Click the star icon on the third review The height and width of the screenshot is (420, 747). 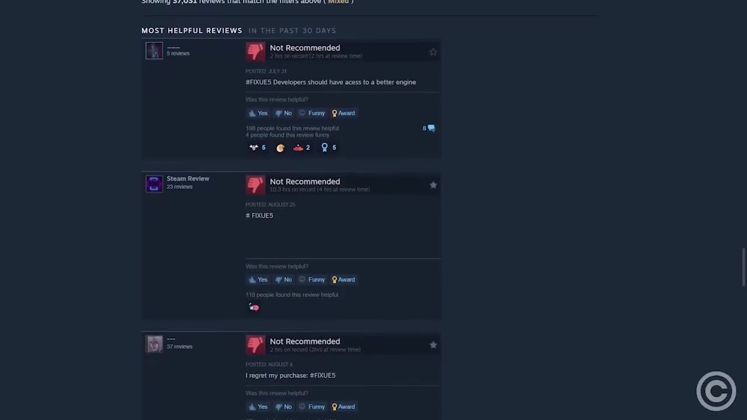tap(433, 345)
